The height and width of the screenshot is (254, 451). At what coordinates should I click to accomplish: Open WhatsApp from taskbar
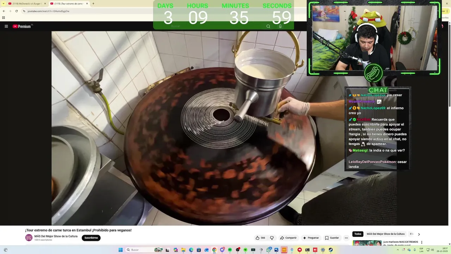tap(268, 250)
